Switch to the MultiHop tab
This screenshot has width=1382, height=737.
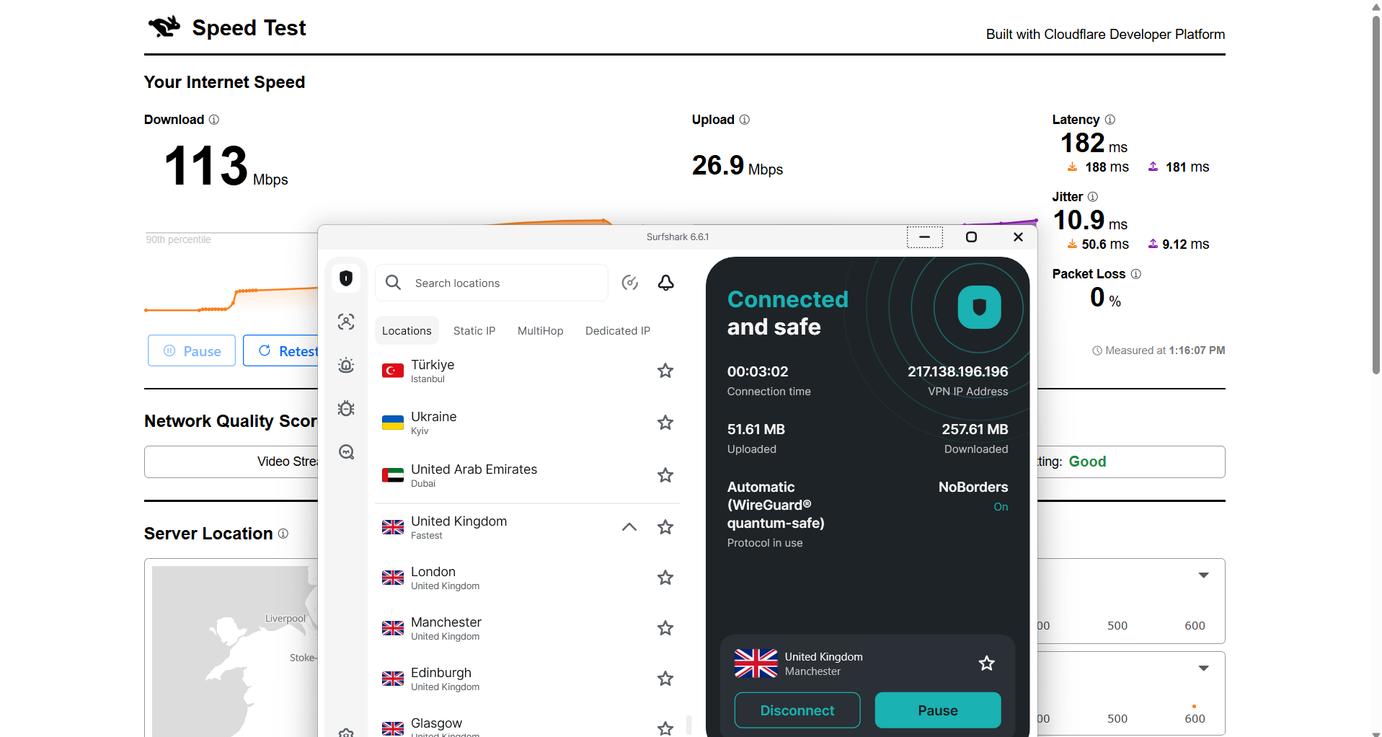coord(540,330)
